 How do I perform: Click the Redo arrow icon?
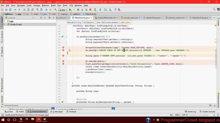19,10
